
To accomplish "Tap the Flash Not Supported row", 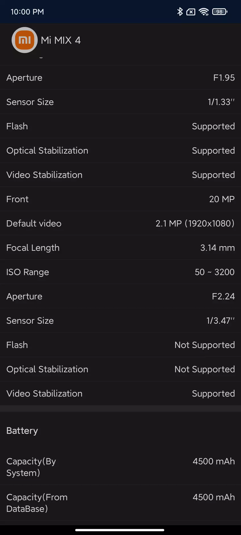I will [x=120, y=345].
